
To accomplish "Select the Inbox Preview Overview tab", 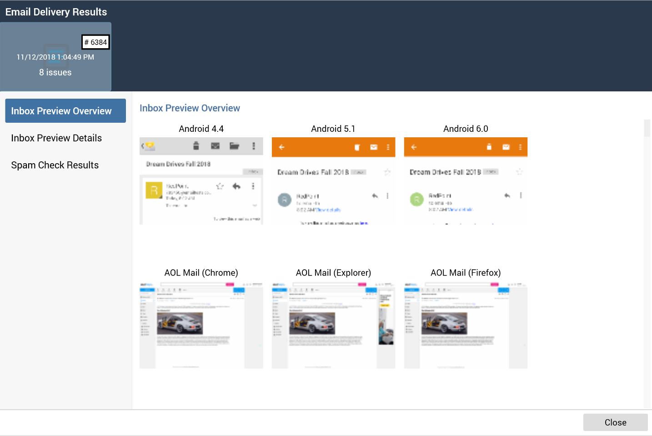I will 65,111.
